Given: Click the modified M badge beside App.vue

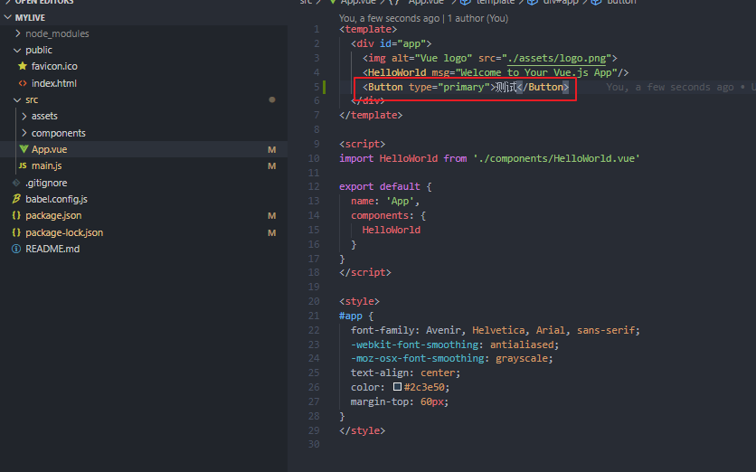Looking at the screenshot, I should tap(272, 149).
